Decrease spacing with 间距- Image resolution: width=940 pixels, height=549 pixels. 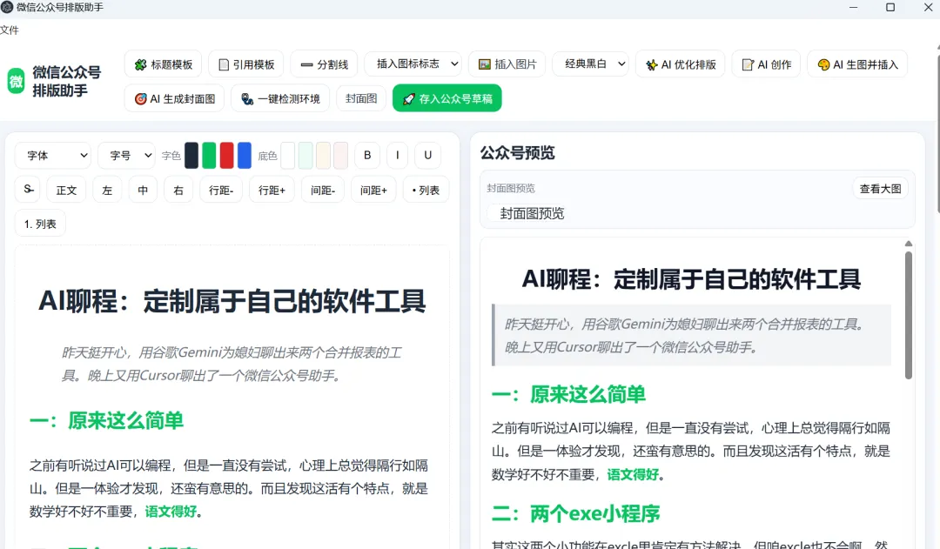point(323,190)
